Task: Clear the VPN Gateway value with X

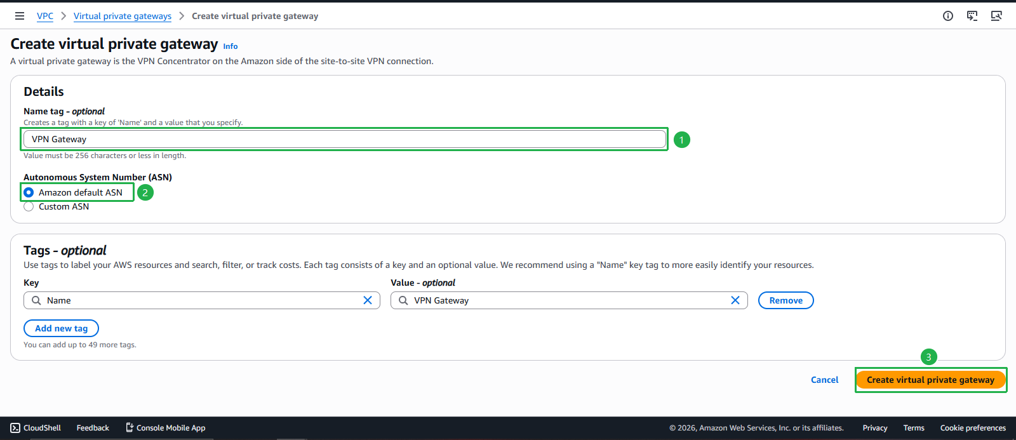Action: (x=735, y=300)
